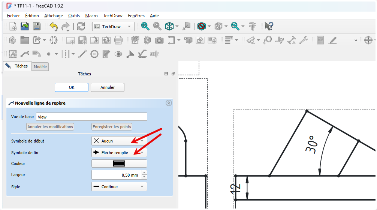Open the TechDraw workbench dropdown
The height and width of the screenshot is (210, 377).
pos(113,26)
